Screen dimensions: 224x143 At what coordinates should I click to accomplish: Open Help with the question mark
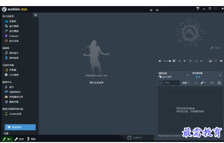[31, 139]
